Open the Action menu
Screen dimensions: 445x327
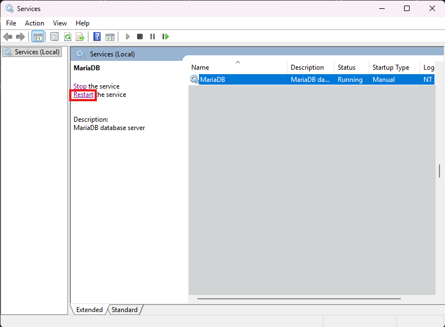(x=34, y=23)
